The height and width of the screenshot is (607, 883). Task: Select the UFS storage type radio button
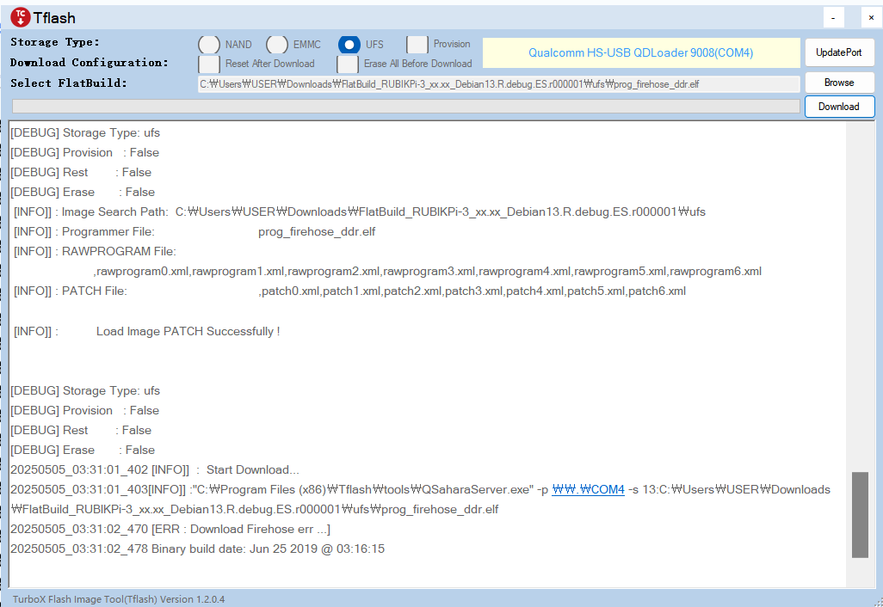pos(349,44)
